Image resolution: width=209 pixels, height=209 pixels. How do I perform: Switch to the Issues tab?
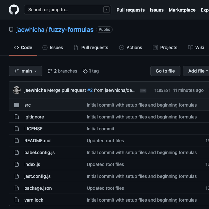[53, 48]
